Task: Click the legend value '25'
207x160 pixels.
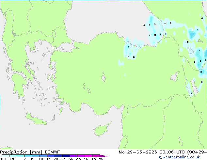Action: point(63,159)
